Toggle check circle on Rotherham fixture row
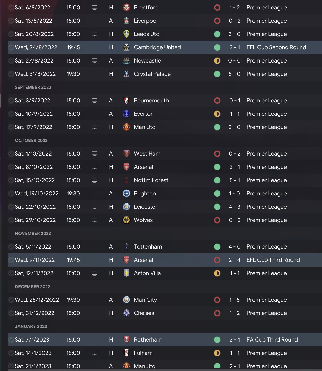 pos(11,340)
